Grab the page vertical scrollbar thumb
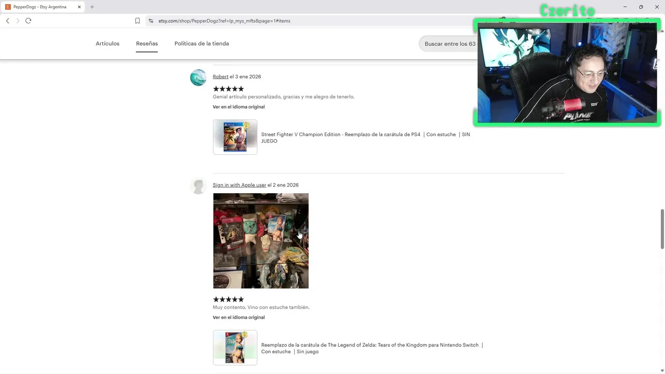This screenshot has width=665, height=374. pos(662,229)
